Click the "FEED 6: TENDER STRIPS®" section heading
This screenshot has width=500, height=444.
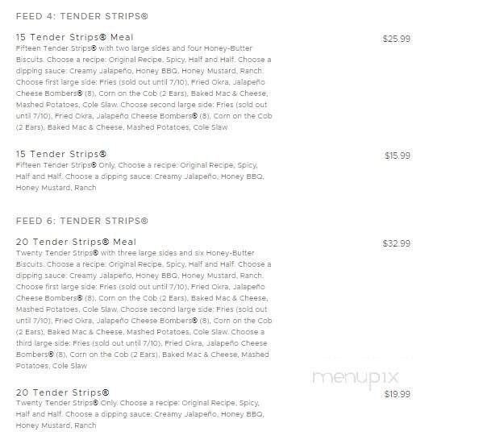(81, 221)
